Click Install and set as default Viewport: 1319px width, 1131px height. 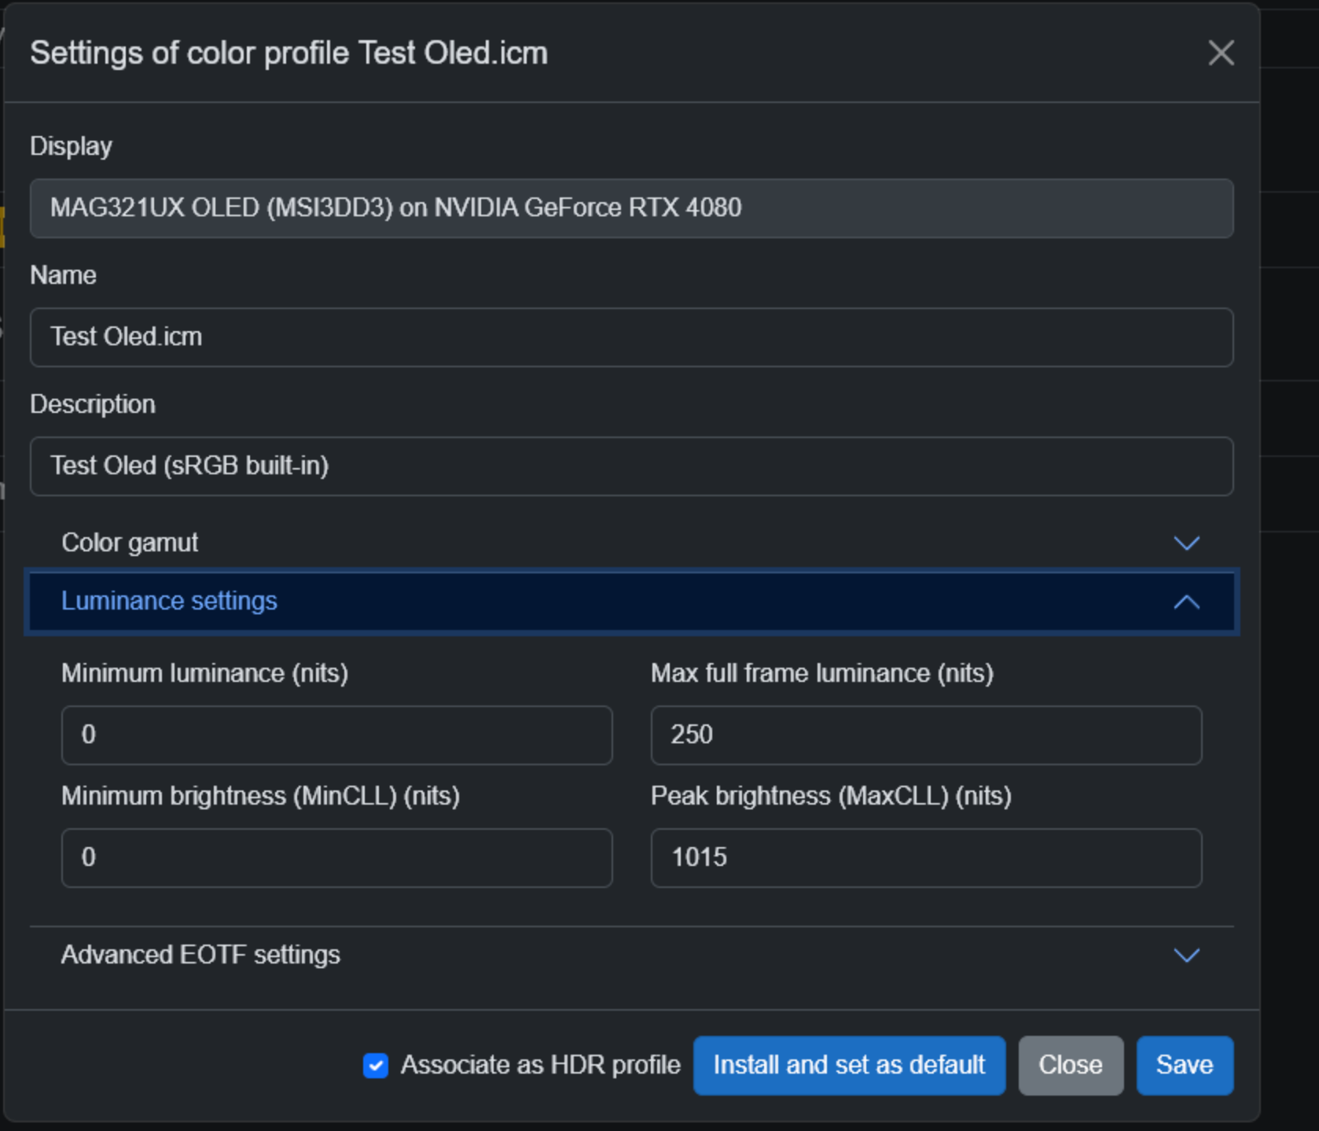point(849,1066)
